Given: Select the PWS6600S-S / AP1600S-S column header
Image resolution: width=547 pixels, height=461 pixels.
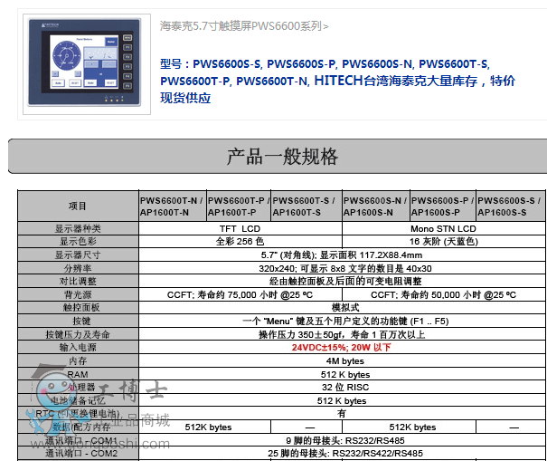Looking at the screenshot, I should pos(510,206).
